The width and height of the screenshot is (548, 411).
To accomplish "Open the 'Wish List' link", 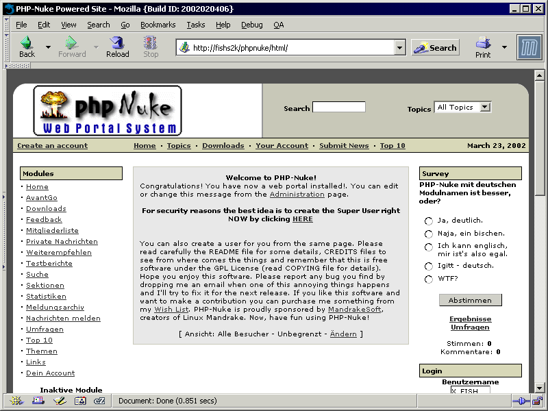I will point(171,310).
